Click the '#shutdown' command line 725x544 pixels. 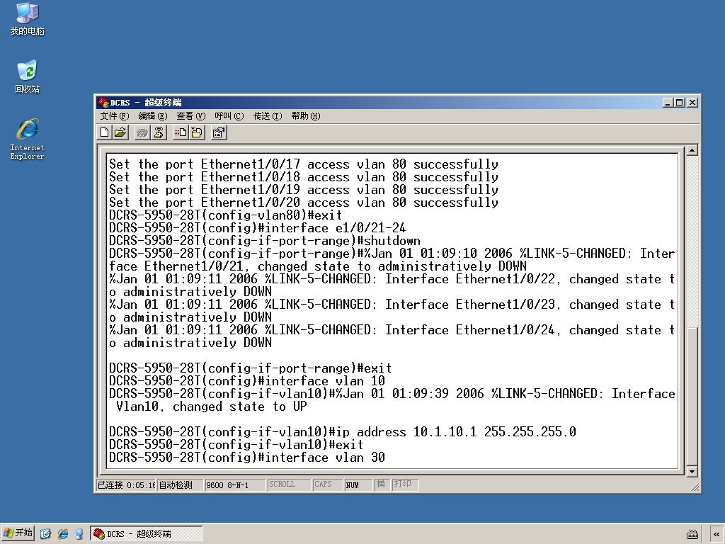click(x=265, y=241)
